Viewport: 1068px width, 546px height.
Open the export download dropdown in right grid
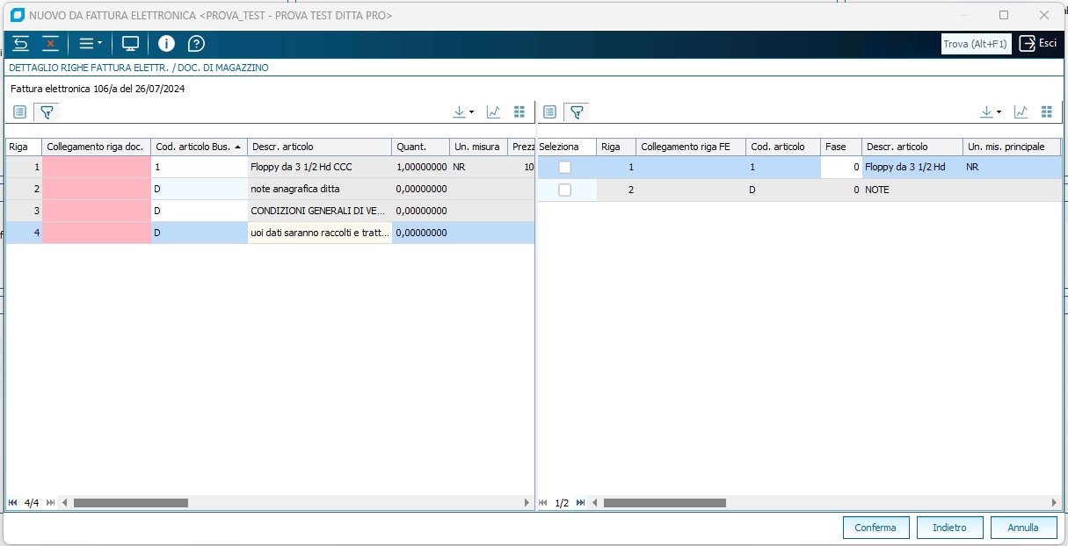pyautogui.click(x=990, y=112)
